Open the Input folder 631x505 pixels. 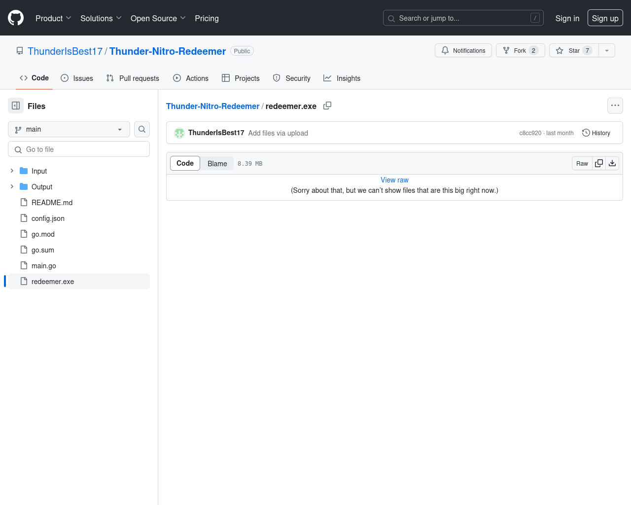tap(39, 171)
